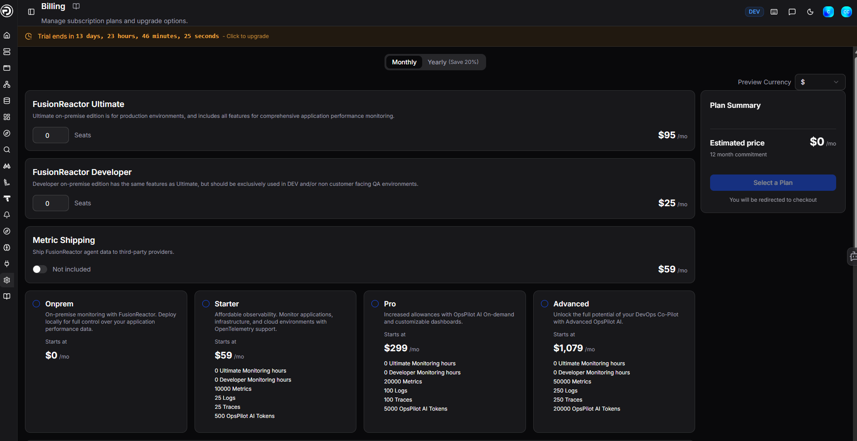Select the Advanced plan radio button
The image size is (857, 441).
(545, 304)
